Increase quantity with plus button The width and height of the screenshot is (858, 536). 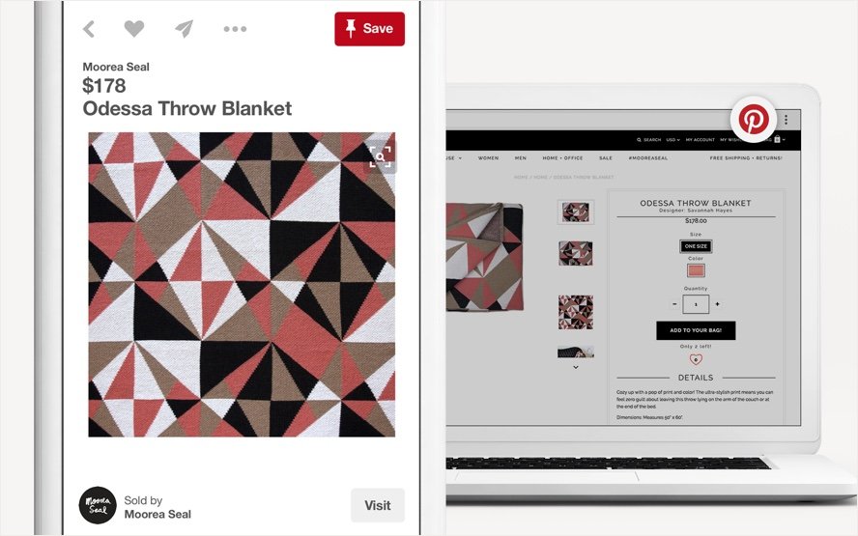(717, 304)
